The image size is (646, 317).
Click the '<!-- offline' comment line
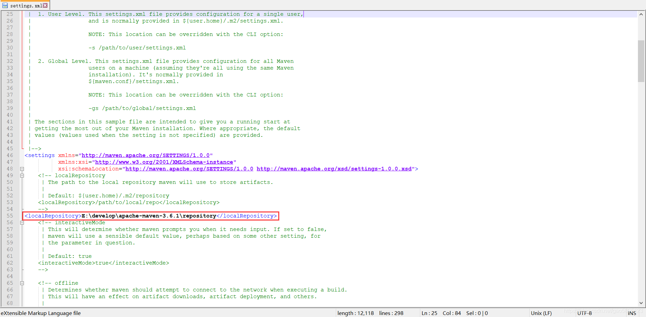[58, 283]
